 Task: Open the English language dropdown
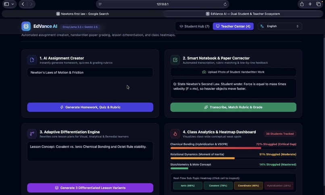coord(280,26)
